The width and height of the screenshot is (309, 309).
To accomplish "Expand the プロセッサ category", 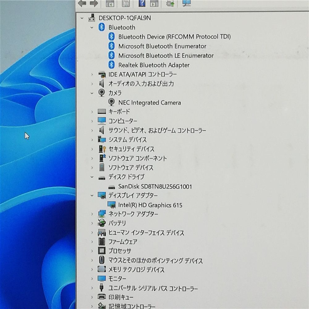I will coord(92,251).
